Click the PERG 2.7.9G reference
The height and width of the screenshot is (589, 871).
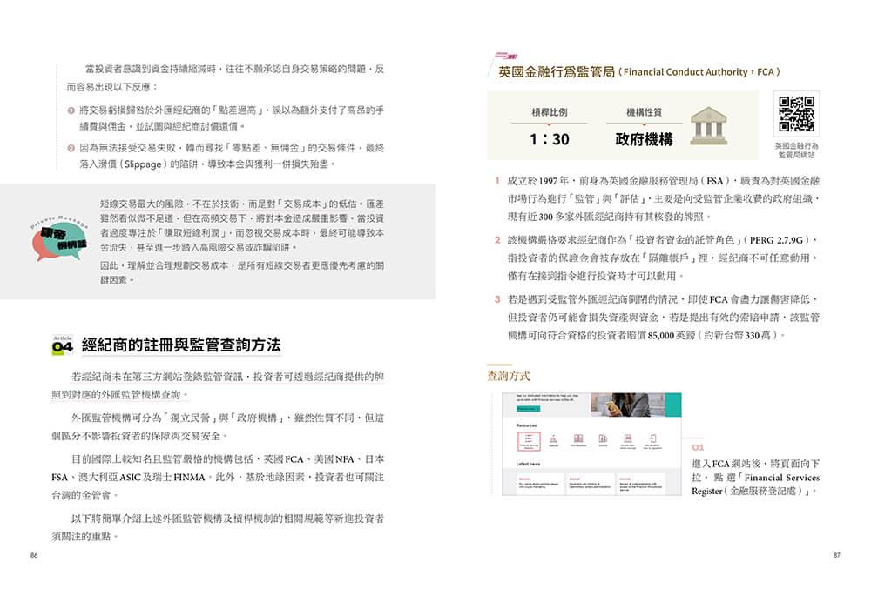pos(776,240)
